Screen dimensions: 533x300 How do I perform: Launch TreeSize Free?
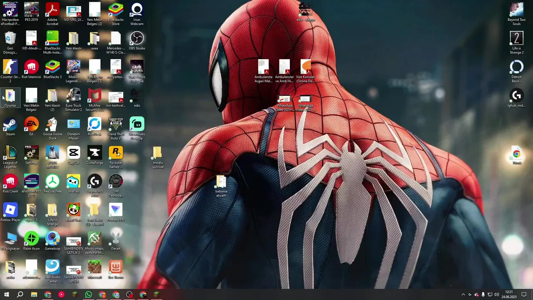[52, 184]
